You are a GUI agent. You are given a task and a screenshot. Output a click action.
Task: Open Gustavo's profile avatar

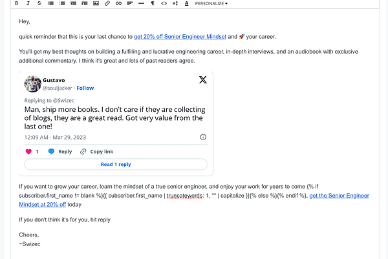coord(33,84)
